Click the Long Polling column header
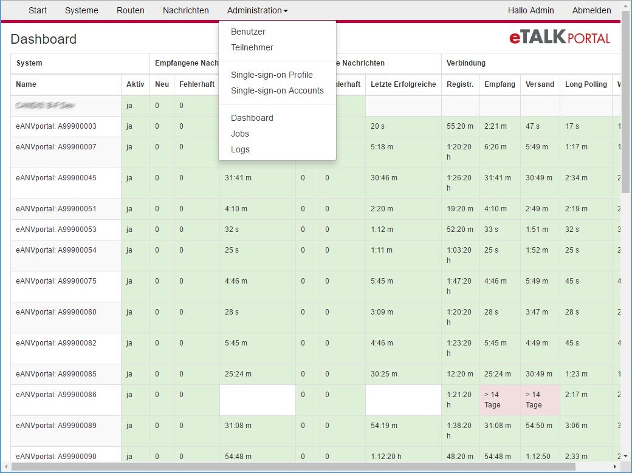Screen dimensions: 632x473 coord(586,84)
